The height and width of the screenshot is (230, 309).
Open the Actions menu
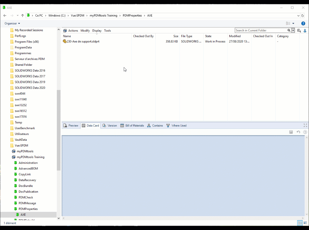click(71, 31)
